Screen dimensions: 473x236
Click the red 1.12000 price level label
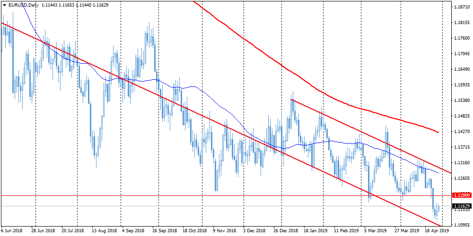[x=462, y=195]
